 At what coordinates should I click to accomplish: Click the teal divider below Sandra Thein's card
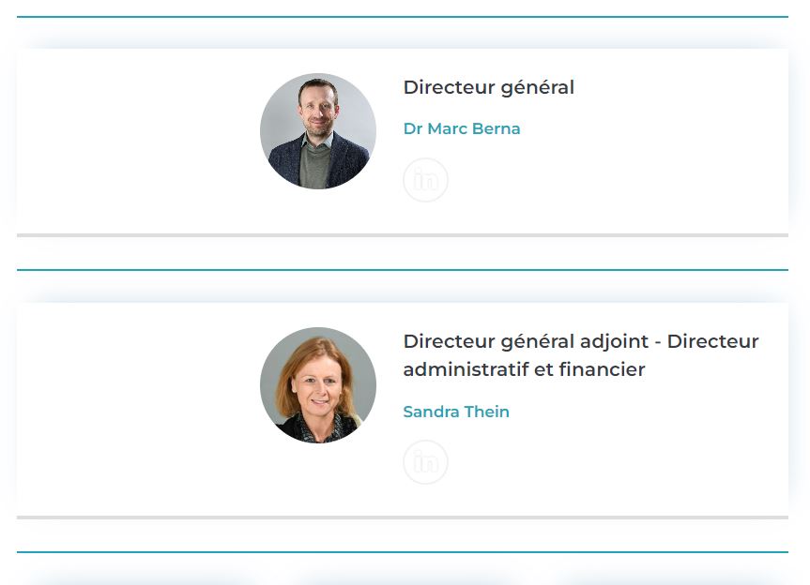click(403, 552)
